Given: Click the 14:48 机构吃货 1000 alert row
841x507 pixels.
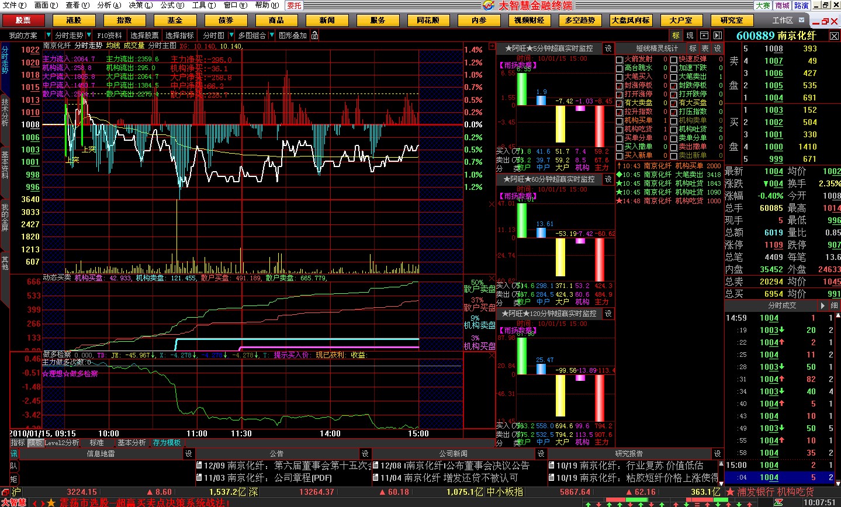Looking at the screenshot, I should (x=669, y=201).
